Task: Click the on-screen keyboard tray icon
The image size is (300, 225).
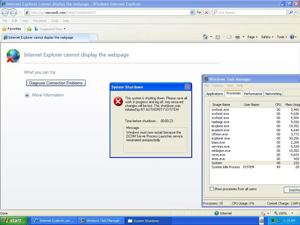Action: click(262, 221)
